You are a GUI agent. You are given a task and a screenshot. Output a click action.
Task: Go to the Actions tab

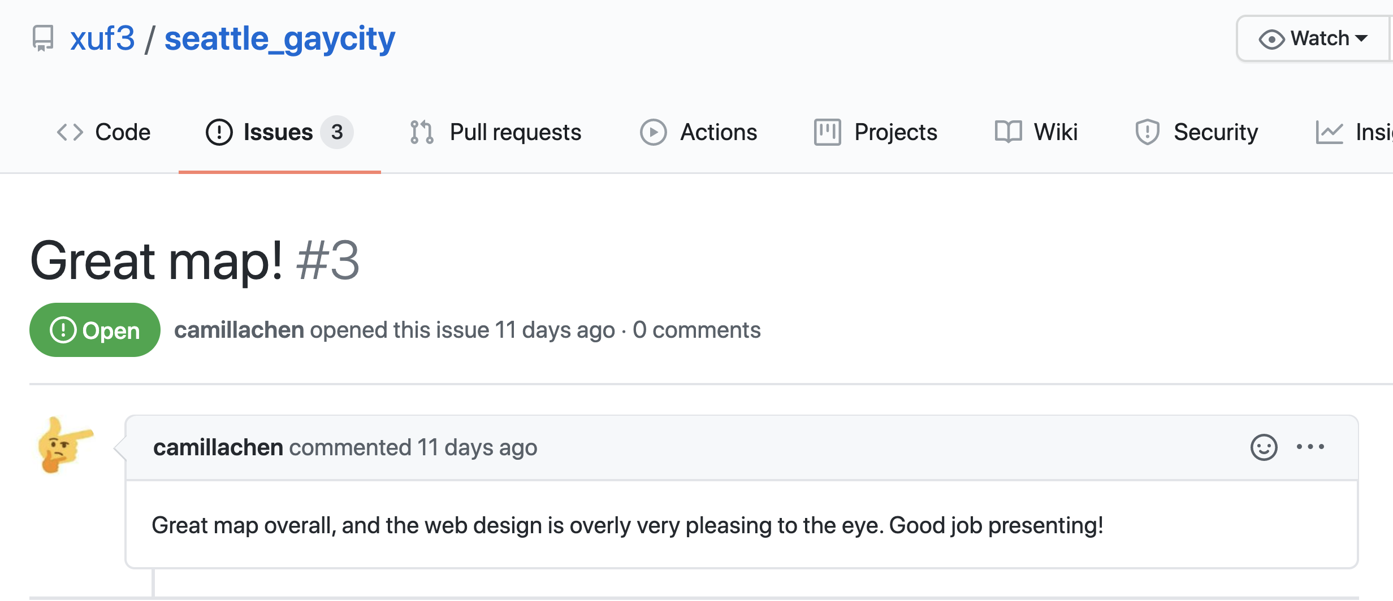[x=699, y=132]
